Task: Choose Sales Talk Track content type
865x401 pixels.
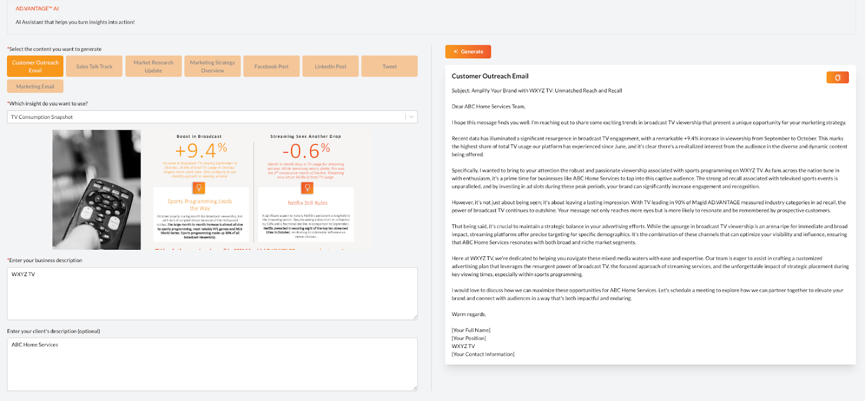Action: pos(94,66)
